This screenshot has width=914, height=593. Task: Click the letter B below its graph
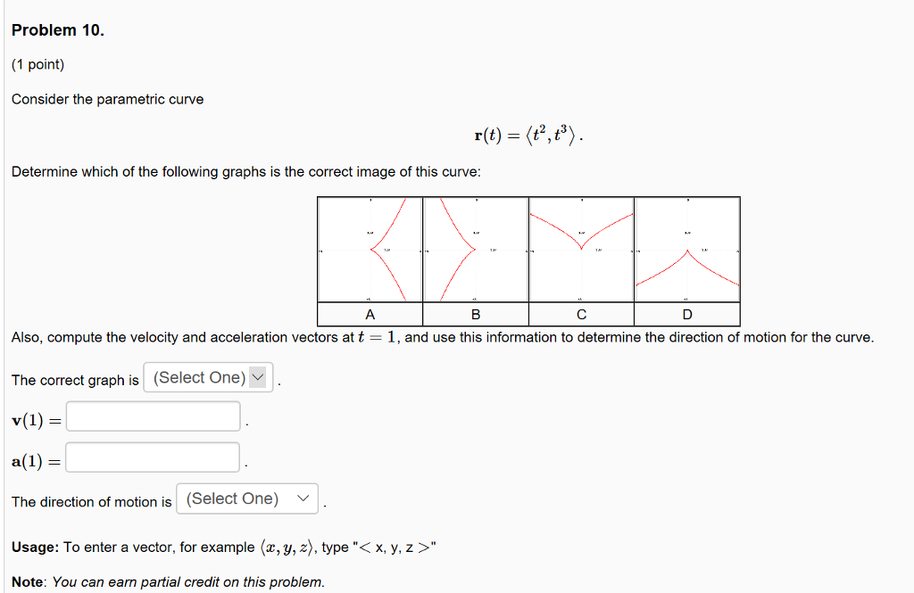[476, 313]
